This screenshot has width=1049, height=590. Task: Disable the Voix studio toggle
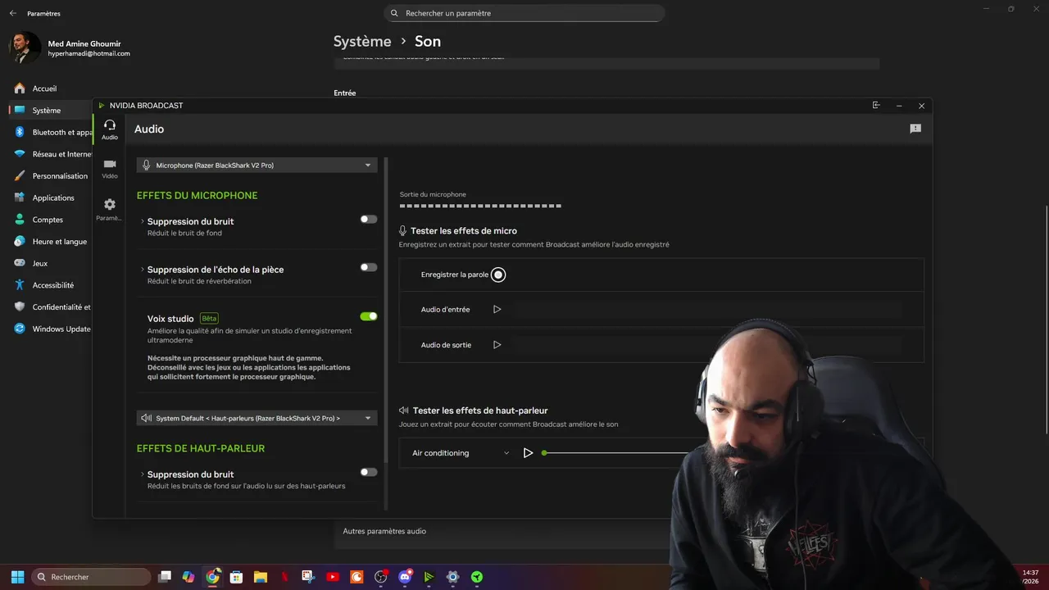point(369,316)
